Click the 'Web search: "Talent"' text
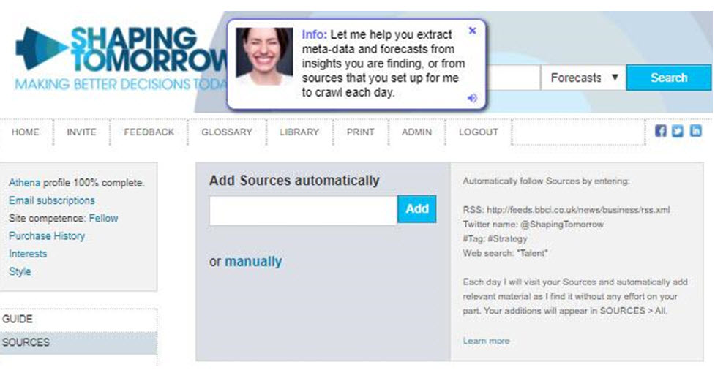 point(505,254)
